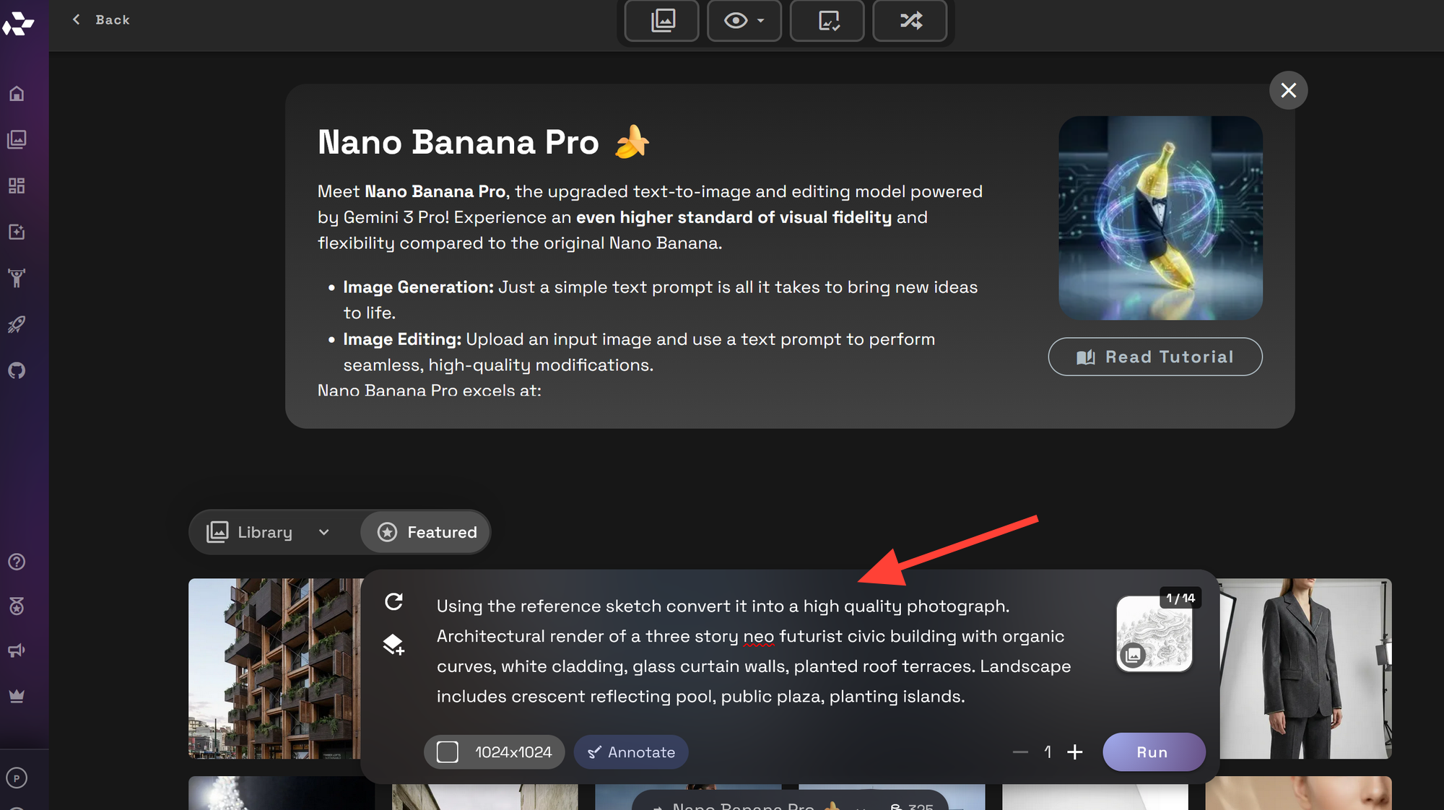Open the Read Tutorial link
The width and height of the screenshot is (1444, 810).
pos(1155,357)
